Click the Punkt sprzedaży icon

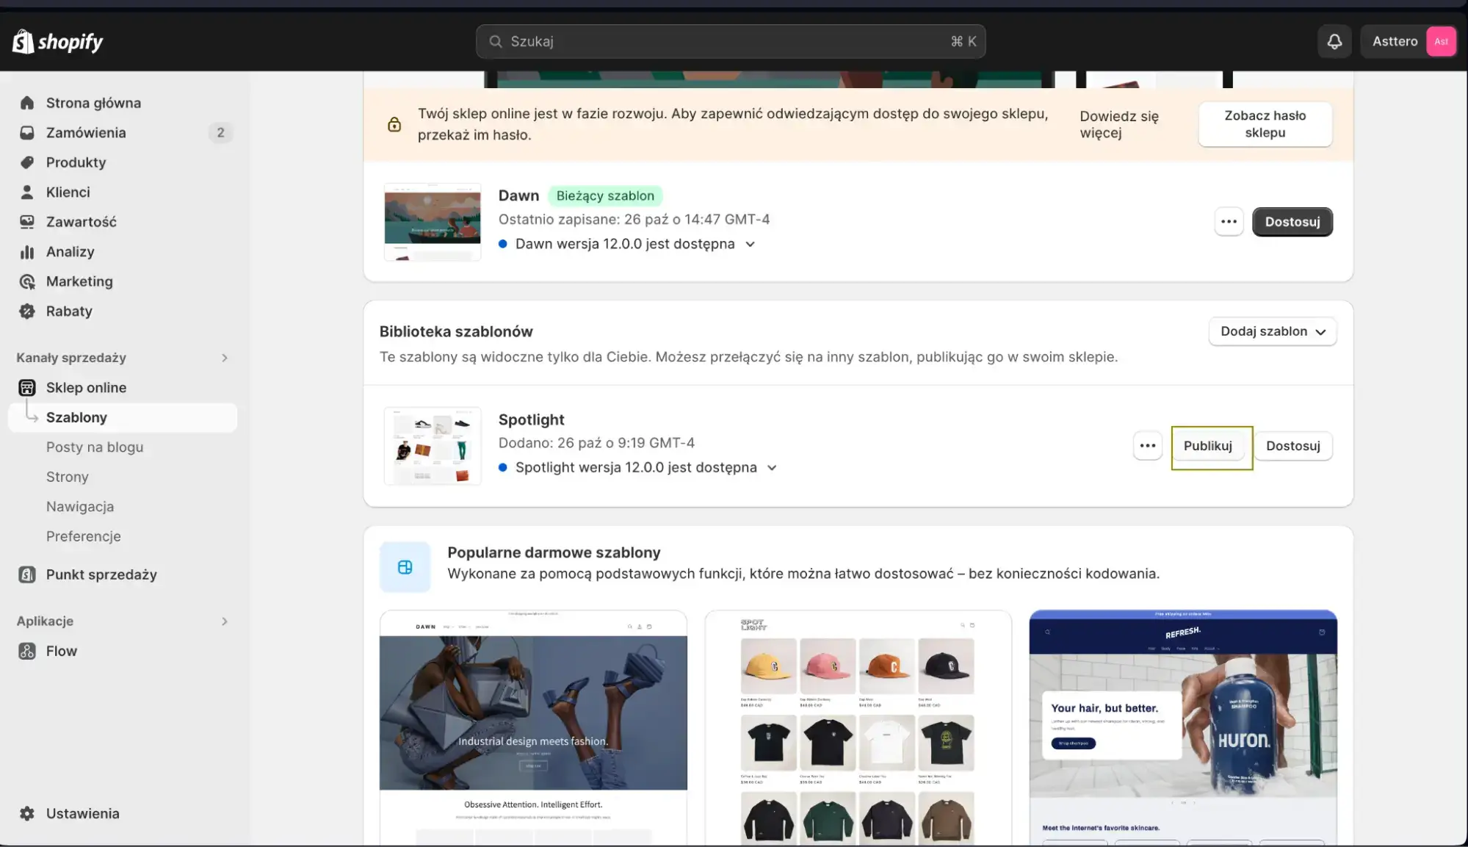coord(27,574)
